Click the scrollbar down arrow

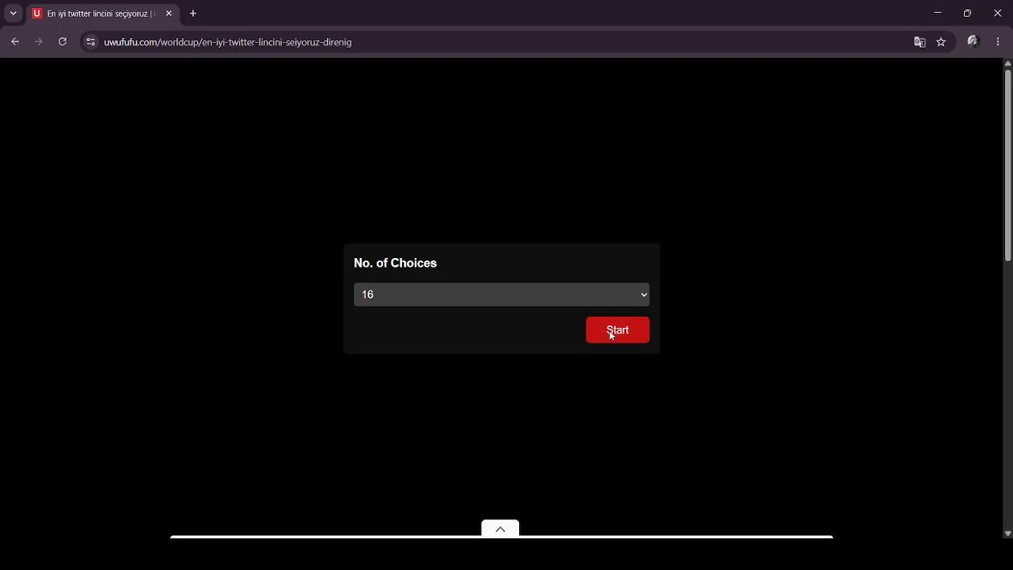click(1007, 534)
